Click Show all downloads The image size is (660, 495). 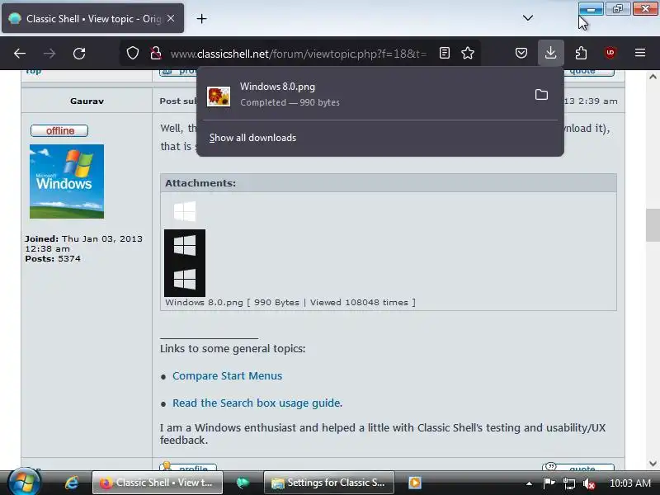coord(252,138)
